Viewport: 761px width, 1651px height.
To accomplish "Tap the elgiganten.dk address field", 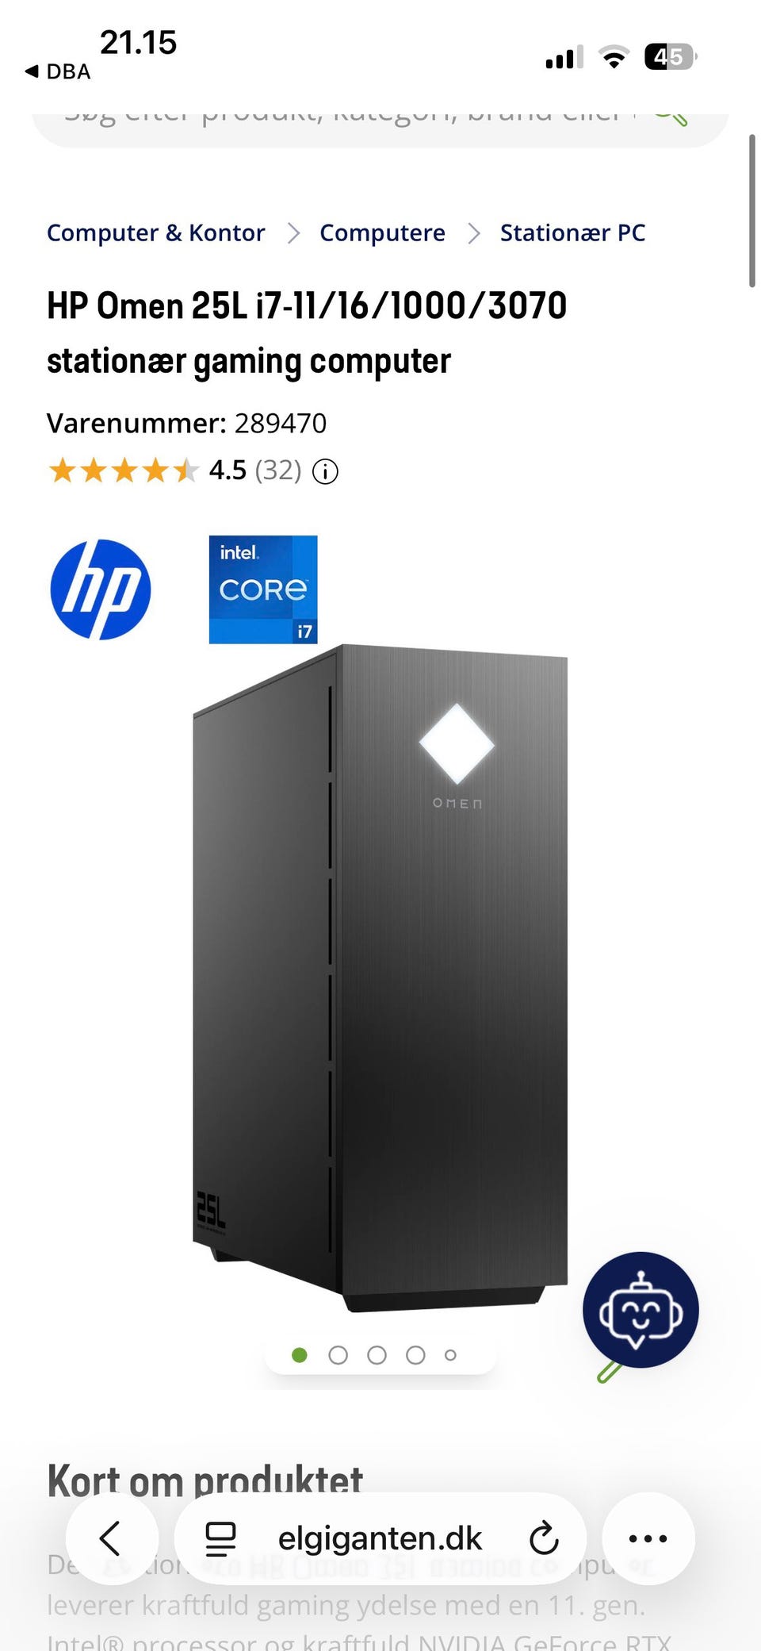I will pyautogui.click(x=380, y=1538).
